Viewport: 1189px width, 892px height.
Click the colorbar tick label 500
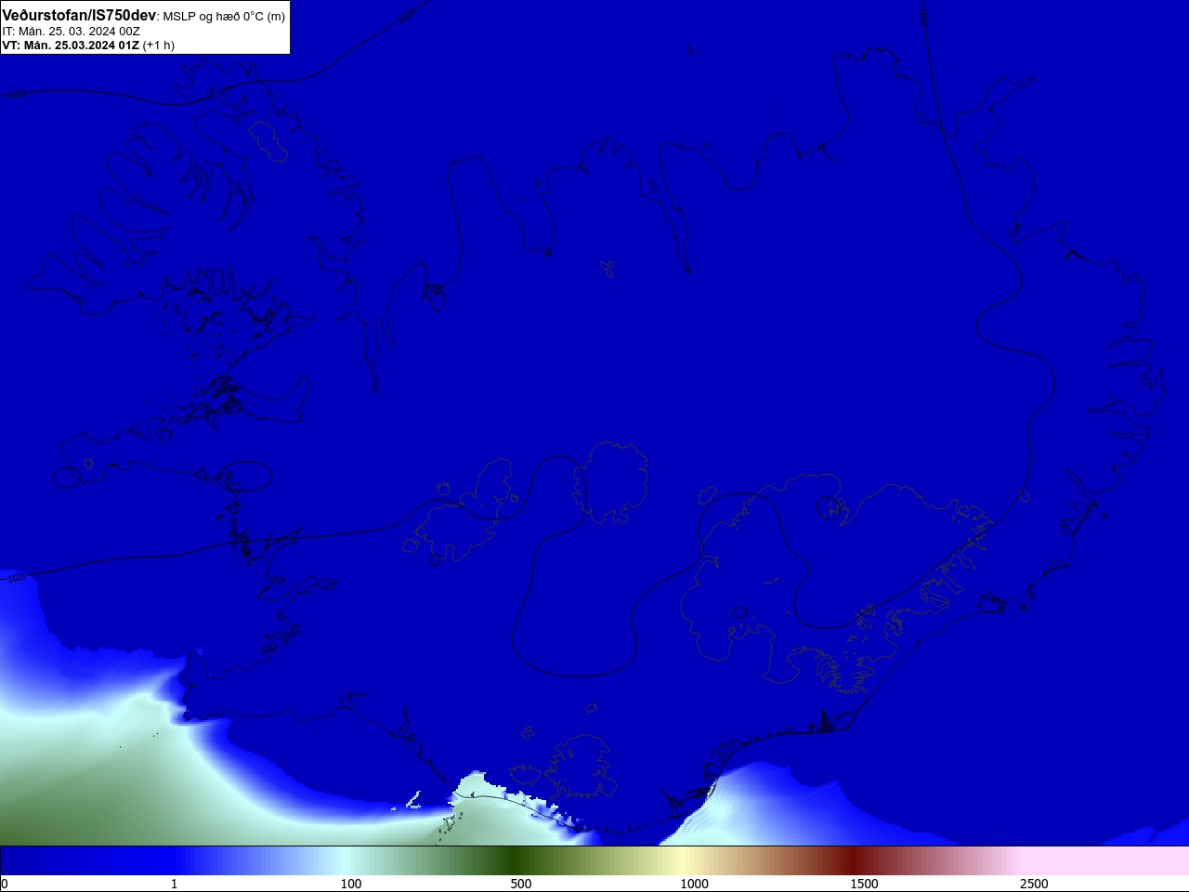[x=521, y=884]
